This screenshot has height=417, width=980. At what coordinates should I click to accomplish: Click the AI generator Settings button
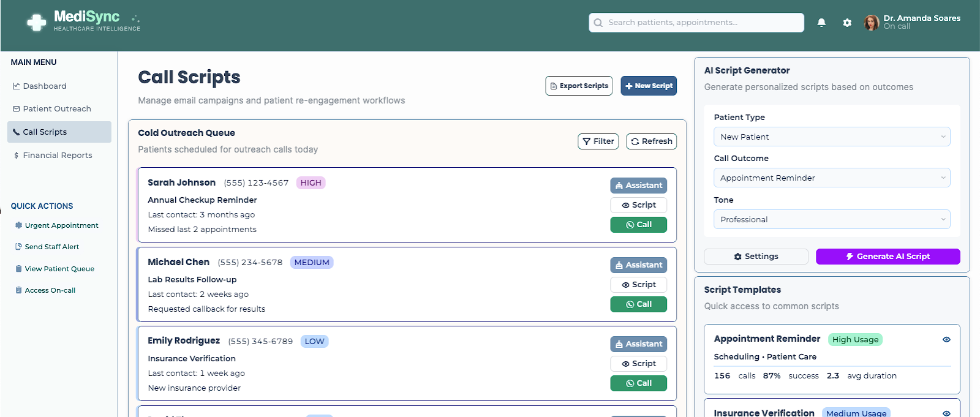[x=756, y=257]
